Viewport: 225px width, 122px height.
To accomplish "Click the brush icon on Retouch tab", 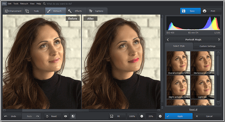I will (x=49, y=11).
